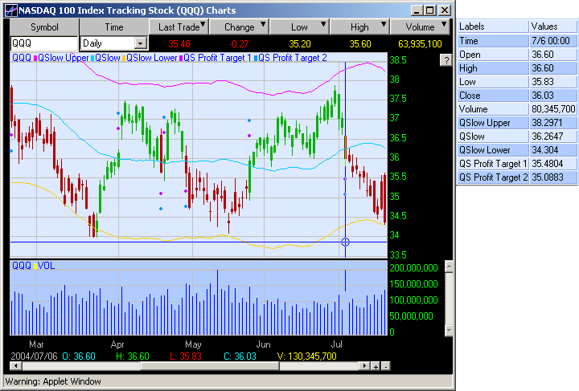Click the yellow QSlow Lower legend square
The height and width of the screenshot is (391, 579).
click(x=124, y=58)
